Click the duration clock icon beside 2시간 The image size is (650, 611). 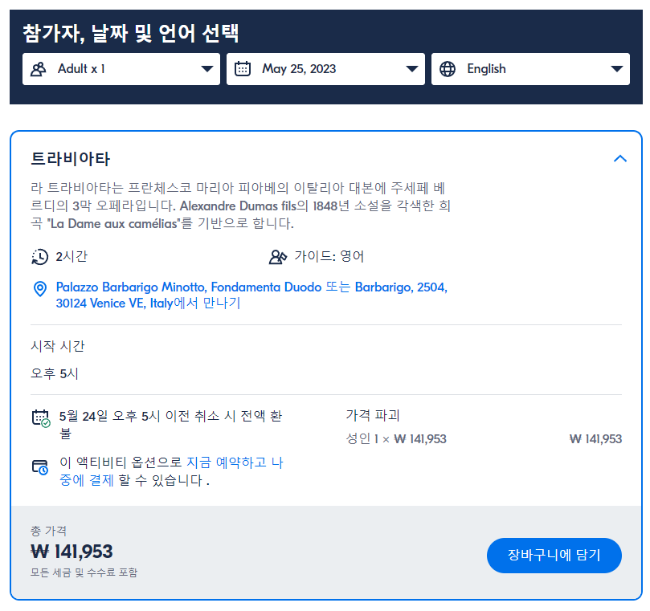pos(40,257)
